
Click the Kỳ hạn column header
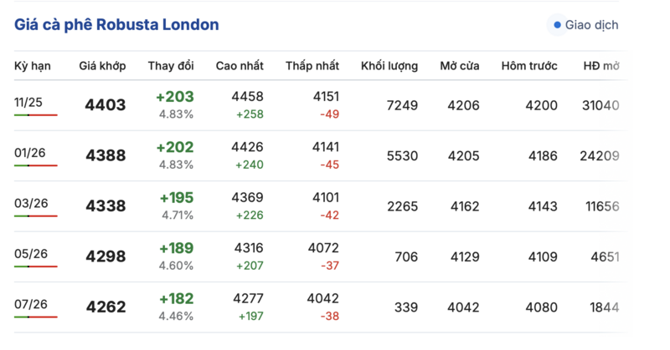click(33, 66)
